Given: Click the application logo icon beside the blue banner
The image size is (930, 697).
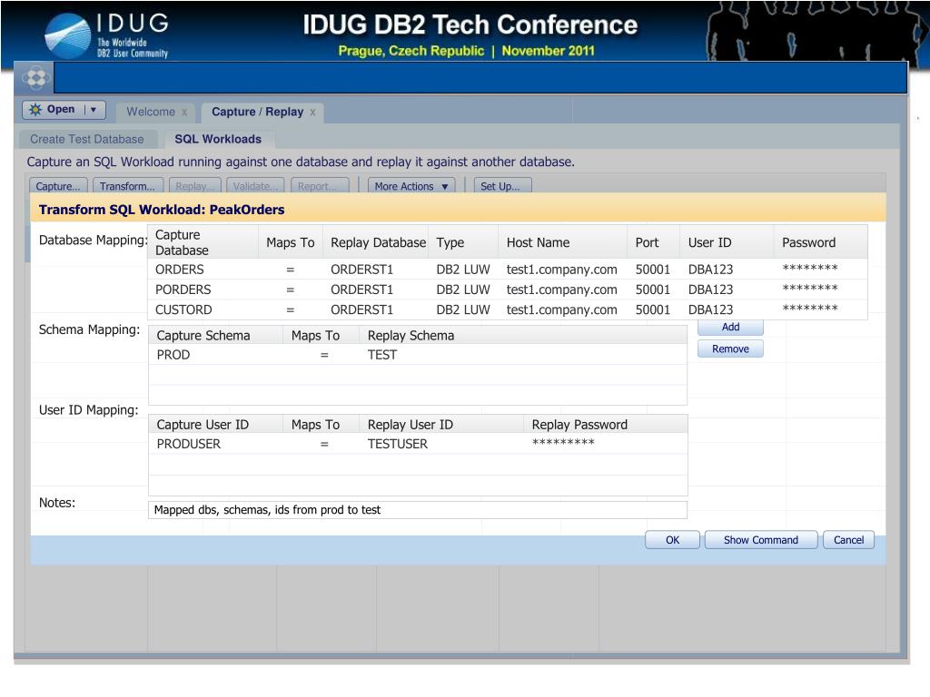Looking at the screenshot, I should tap(35, 78).
